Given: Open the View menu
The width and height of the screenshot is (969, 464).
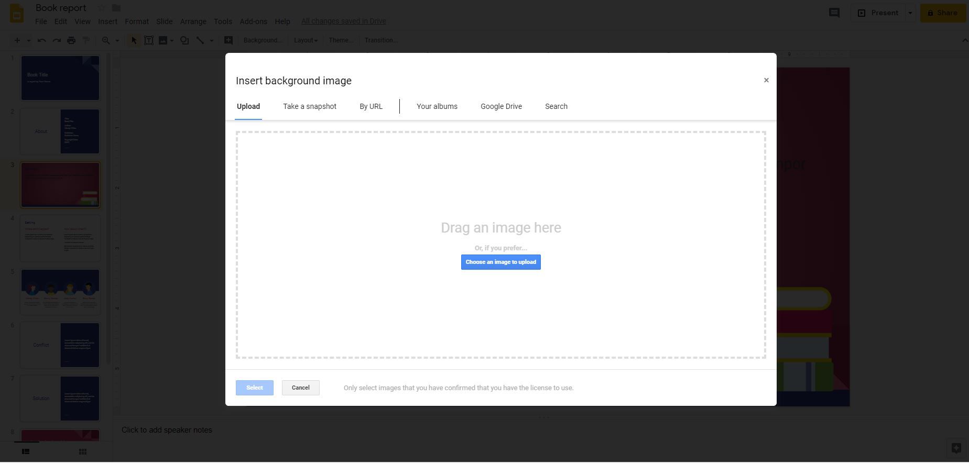Looking at the screenshot, I should tap(82, 21).
